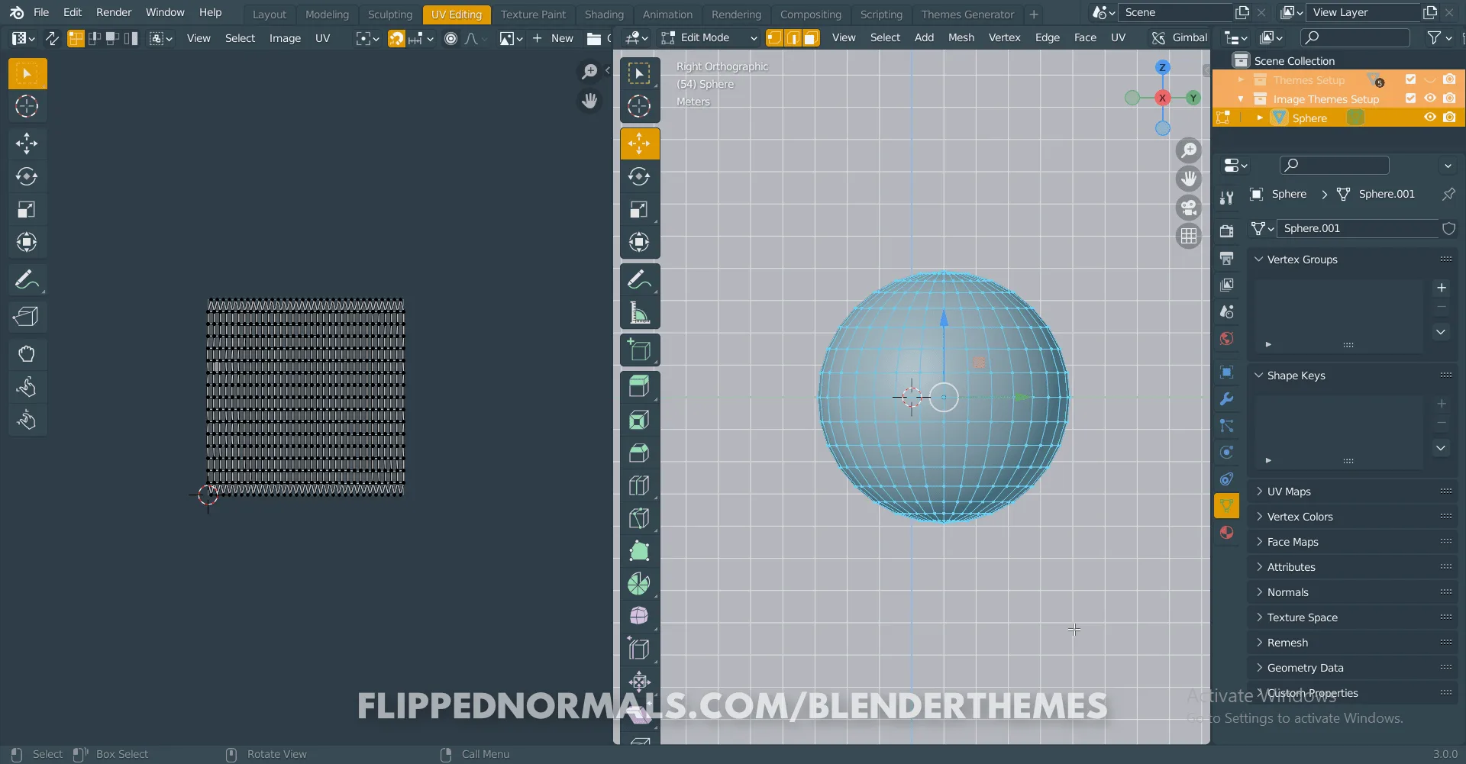Select the Rip Region tool in UV editor

[x=27, y=317]
